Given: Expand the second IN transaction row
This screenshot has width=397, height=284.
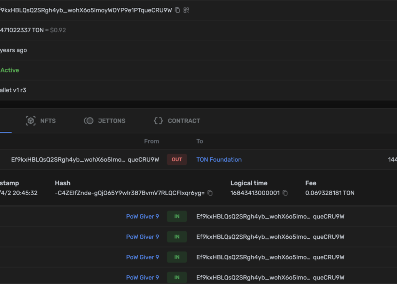Looking at the screenshot, I should (x=198, y=237).
